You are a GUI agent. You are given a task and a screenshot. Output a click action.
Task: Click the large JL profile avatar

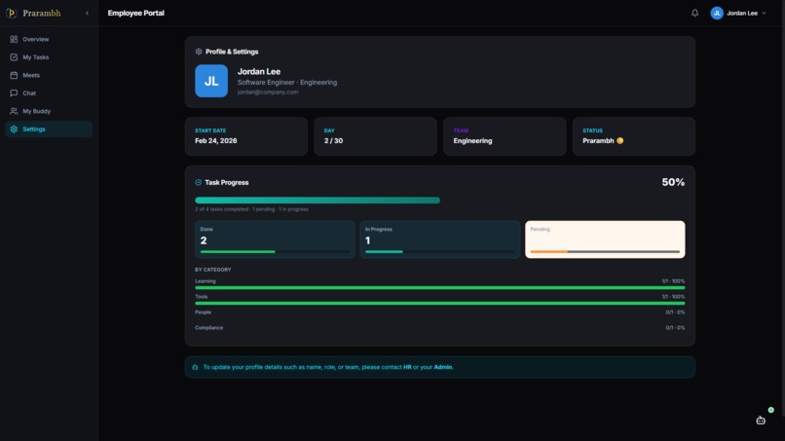coord(211,81)
